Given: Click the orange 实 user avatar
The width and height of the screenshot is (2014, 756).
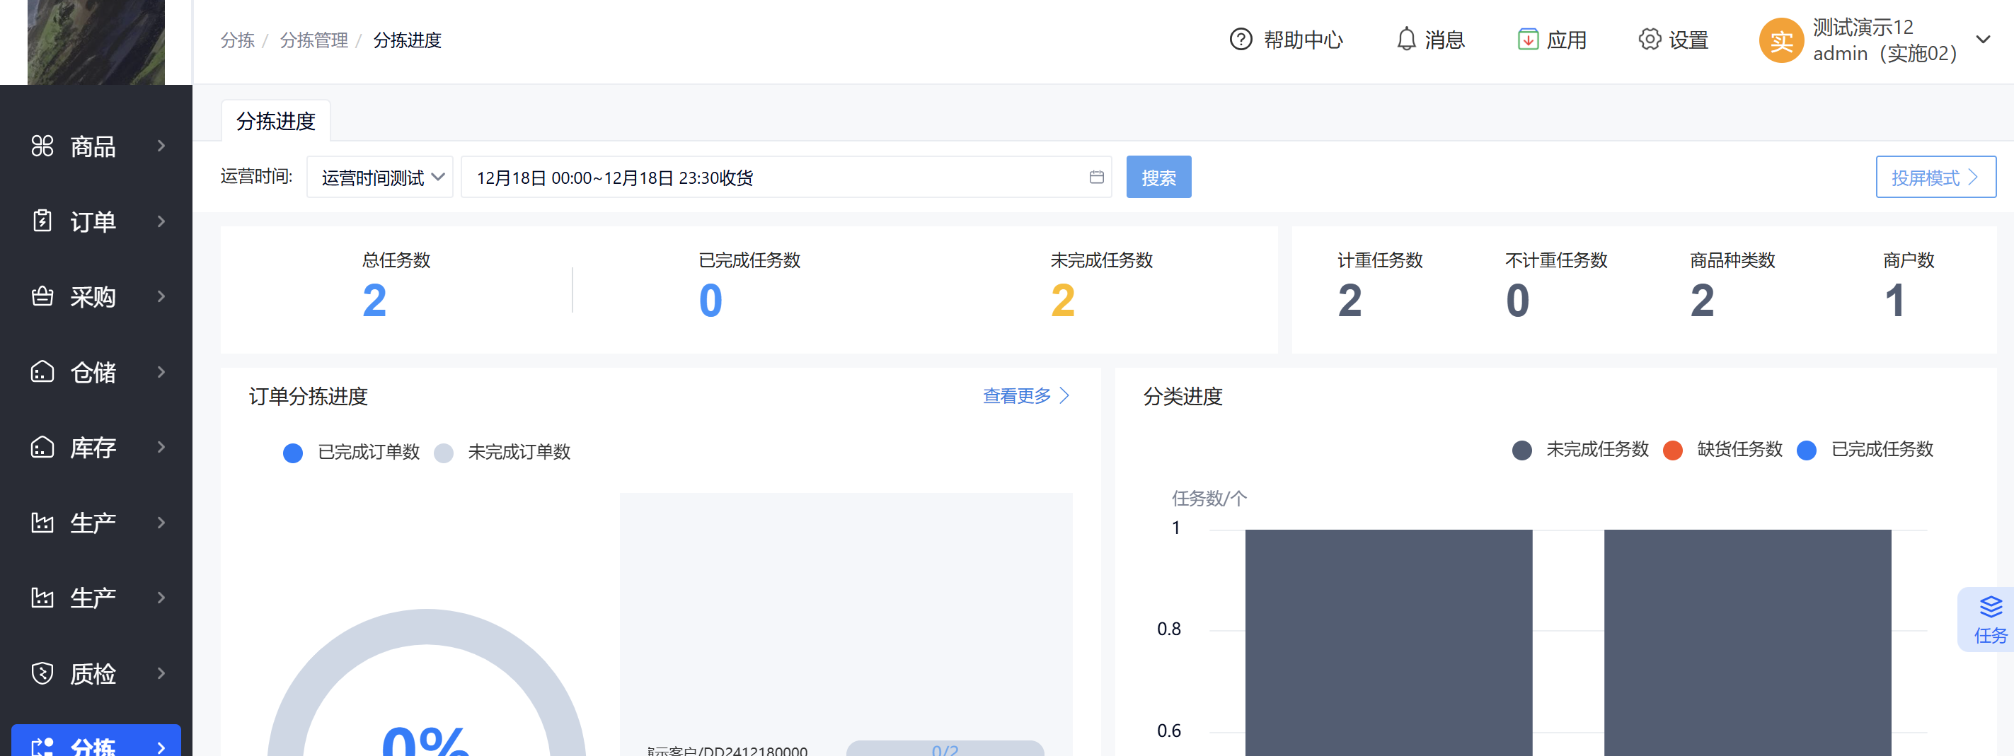Looking at the screenshot, I should [1781, 40].
